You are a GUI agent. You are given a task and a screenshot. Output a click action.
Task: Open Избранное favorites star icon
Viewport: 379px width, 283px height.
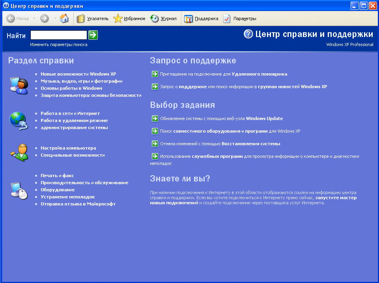tap(118, 18)
